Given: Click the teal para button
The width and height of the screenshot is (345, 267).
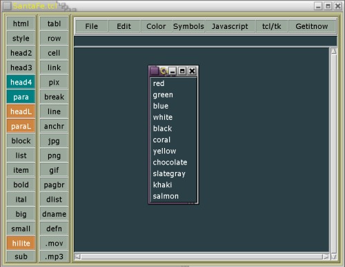Looking at the screenshot, I should [x=21, y=97].
